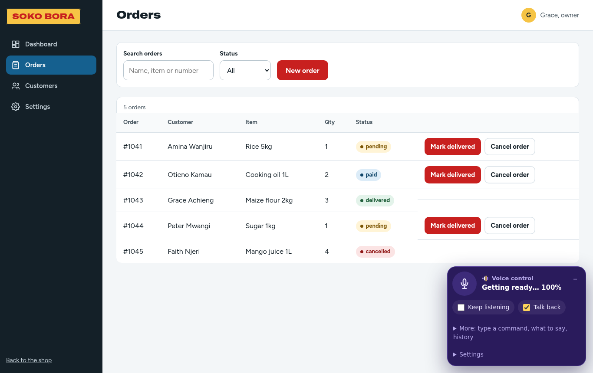Activate the voice control microphone button
Screen dimensions: 593x373
[465, 284]
